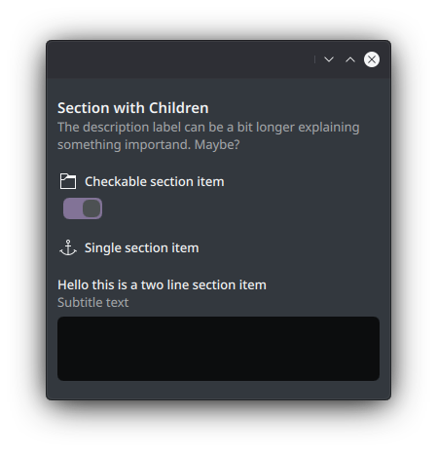The image size is (437, 452).
Task: Click the two line section item title
Action: pyautogui.click(x=162, y=285)
